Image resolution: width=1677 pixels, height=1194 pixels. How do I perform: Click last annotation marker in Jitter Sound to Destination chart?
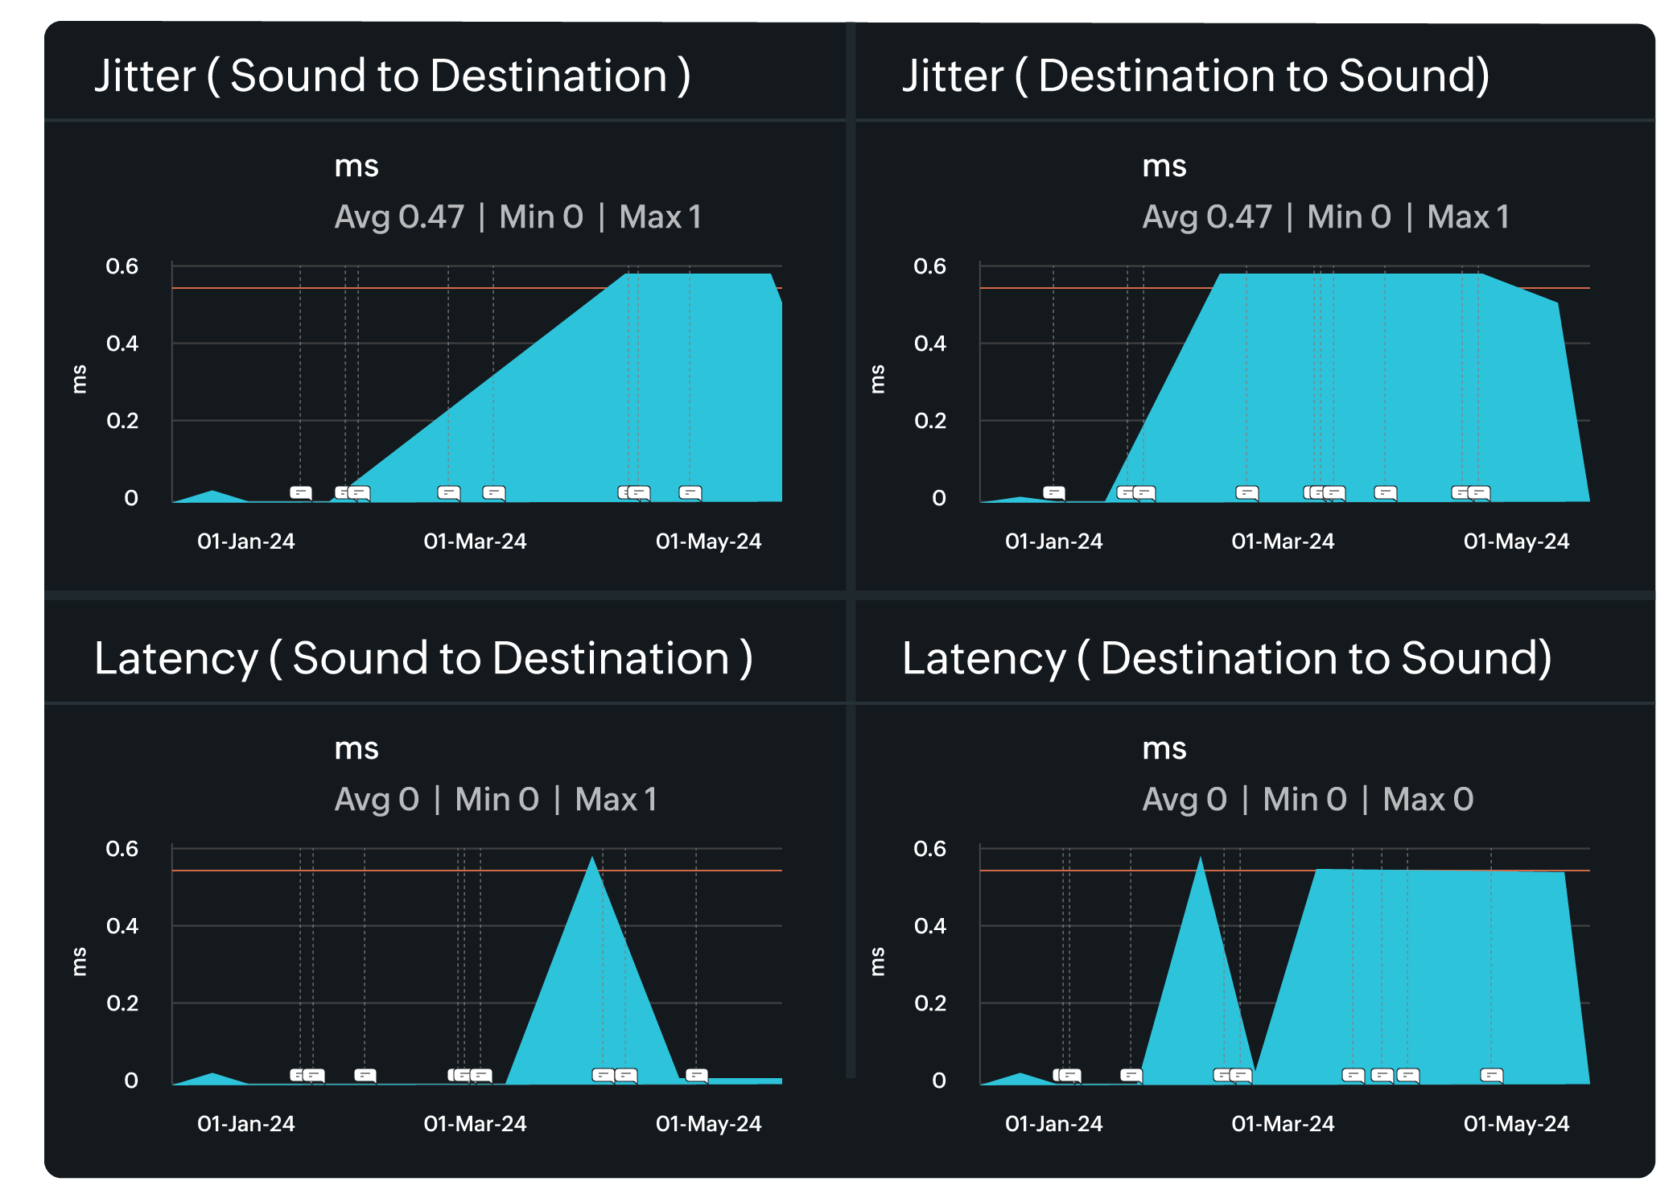tap(690, 492)
